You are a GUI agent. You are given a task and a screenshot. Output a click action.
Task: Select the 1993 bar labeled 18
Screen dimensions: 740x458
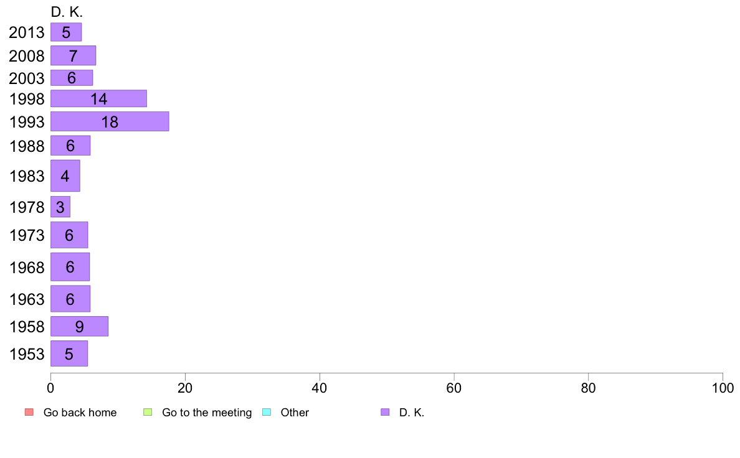[x=110, y=121]
